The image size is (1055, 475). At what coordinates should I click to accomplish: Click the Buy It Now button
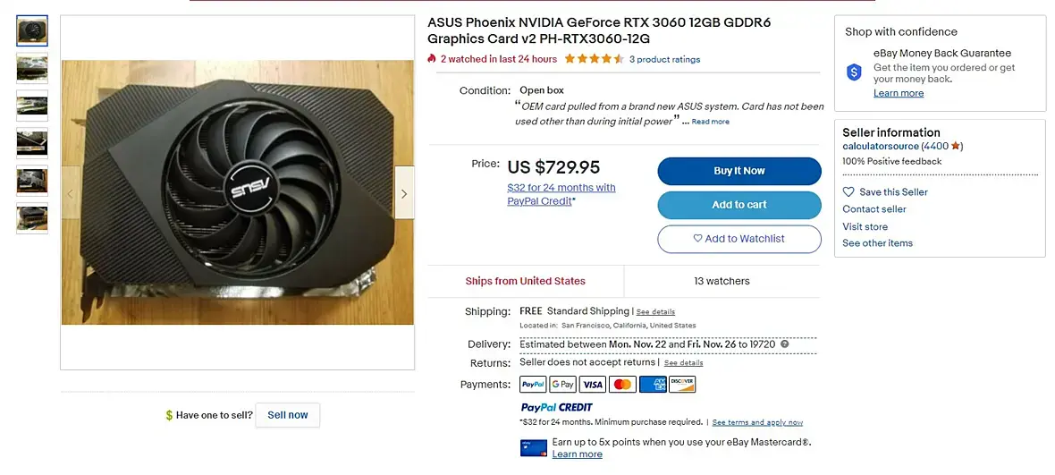click(x=739, y=171)
